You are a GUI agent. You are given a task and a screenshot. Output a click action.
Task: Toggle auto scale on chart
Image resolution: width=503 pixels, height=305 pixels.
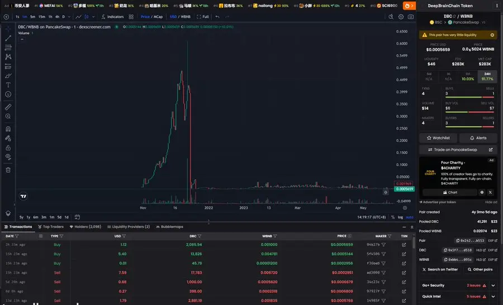click(409, 217)
